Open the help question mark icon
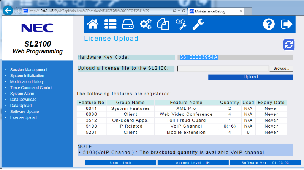304x170 pixels. click(269, 24)
